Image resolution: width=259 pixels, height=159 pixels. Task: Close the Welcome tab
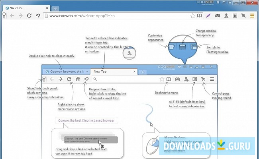[47, 8]
